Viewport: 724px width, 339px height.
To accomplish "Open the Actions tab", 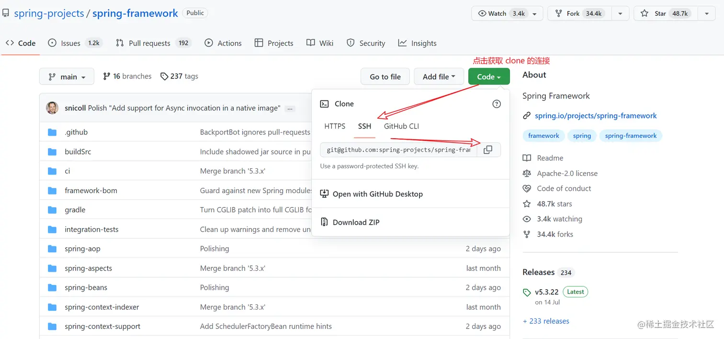I will pyautogui.click(x=223, y=43).
